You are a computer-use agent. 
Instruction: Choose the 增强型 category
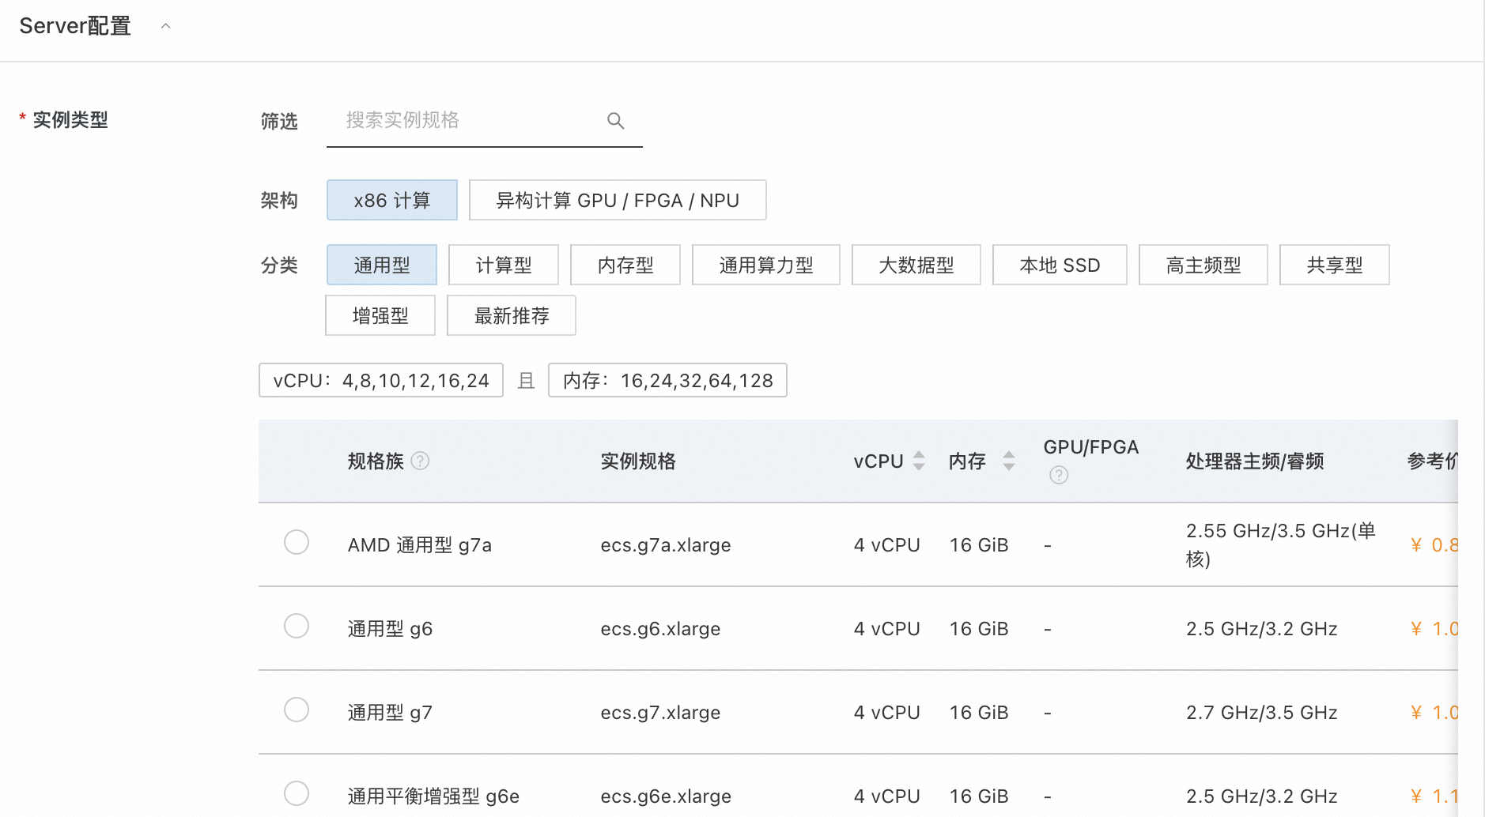pos(380,315)
